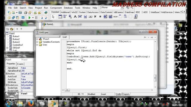
Task: Click the View Unit toolbar icon
Action: [x=9, y=18]
